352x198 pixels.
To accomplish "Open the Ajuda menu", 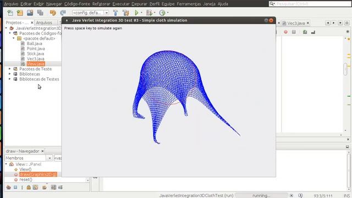I will (x=223, y=4).
